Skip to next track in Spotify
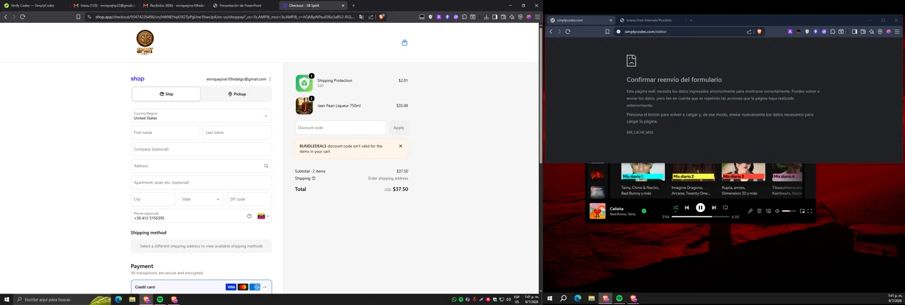This screenshot has width=905, height=305. [714, 207]
